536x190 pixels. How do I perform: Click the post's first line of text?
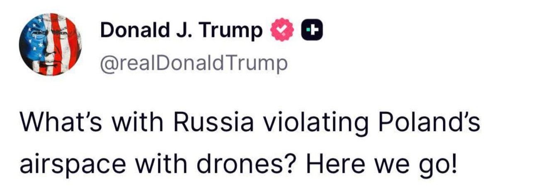tap(250, 123)
